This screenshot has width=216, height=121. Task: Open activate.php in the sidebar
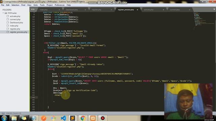click(x=15, y=16)
